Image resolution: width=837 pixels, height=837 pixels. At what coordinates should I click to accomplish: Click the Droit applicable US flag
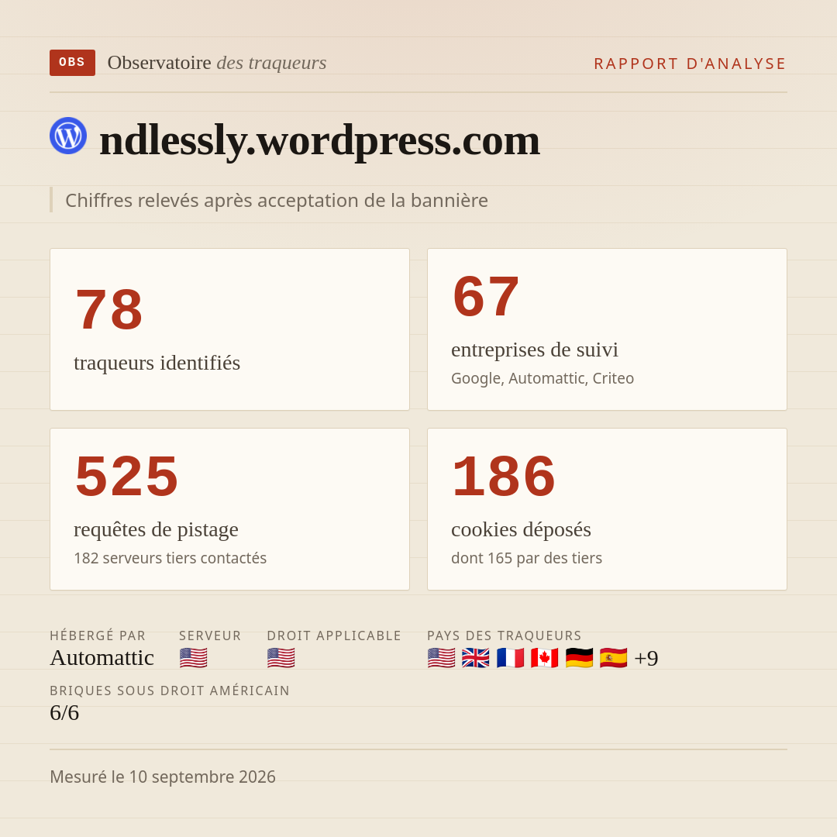point(281,658)
